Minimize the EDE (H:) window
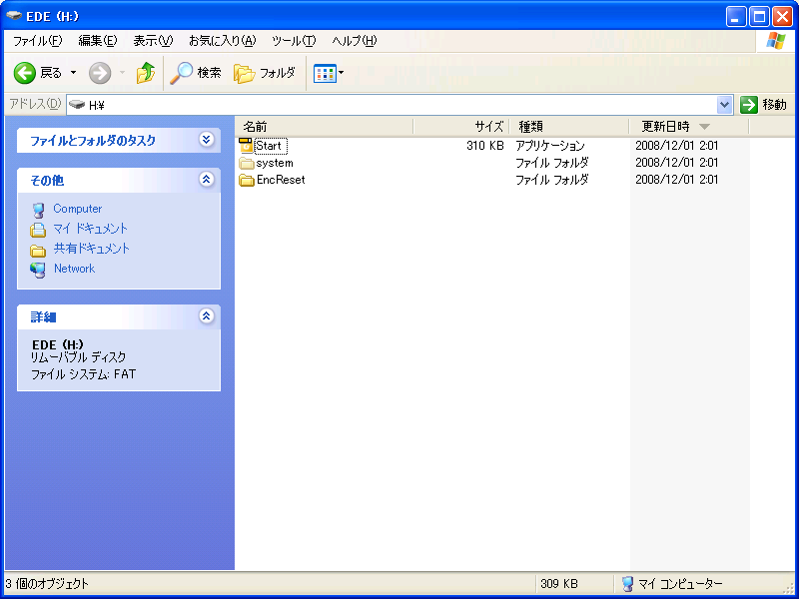This screenshot has height=599, width=799. 736,17
